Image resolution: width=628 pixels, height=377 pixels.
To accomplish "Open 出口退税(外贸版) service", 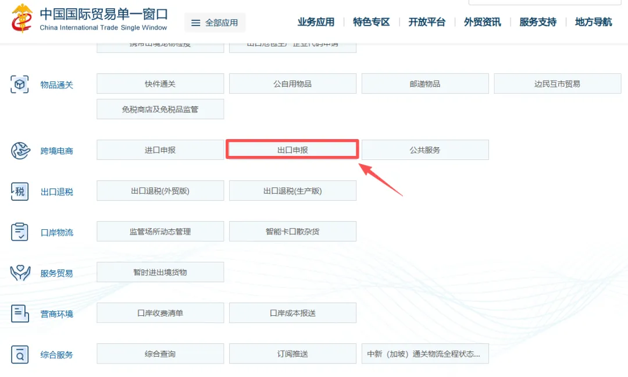I will tap(160, 190).
